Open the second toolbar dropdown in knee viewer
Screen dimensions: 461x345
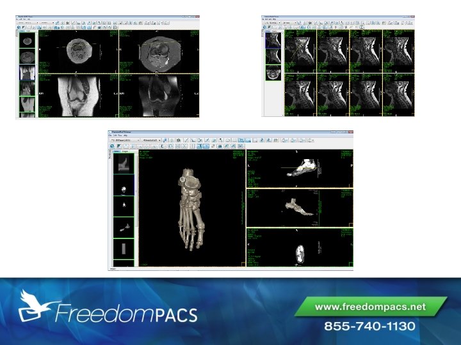point(47,22)
